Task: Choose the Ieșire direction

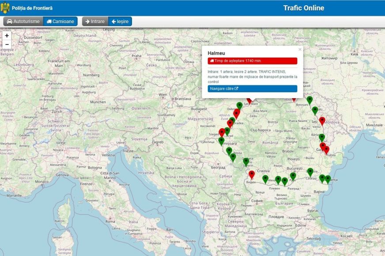Action: (x=120, y=21)
